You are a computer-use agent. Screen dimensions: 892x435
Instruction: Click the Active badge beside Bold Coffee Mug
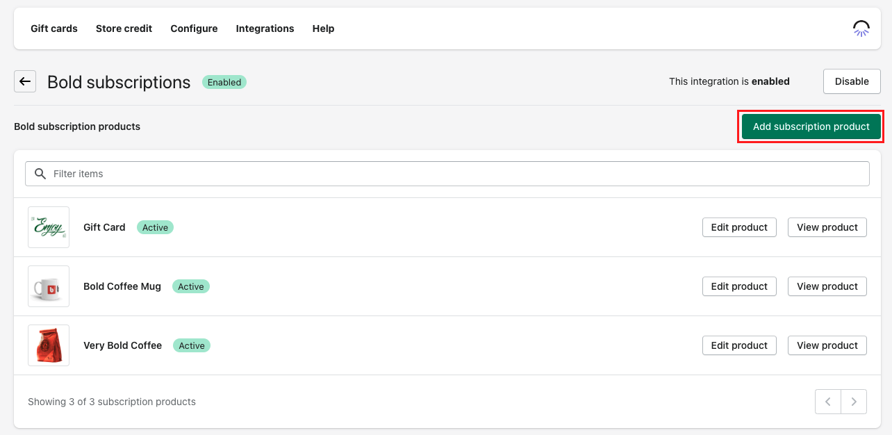[x=191, y=286]
